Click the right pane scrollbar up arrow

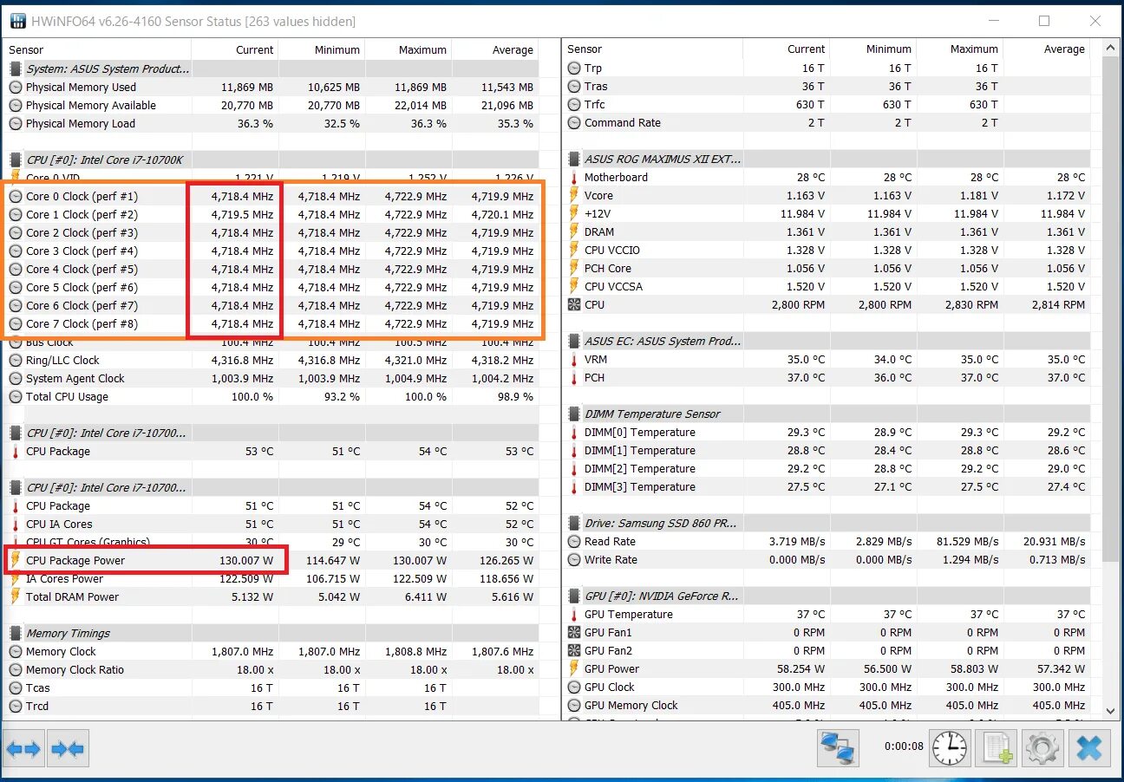tap(1110, 49)
